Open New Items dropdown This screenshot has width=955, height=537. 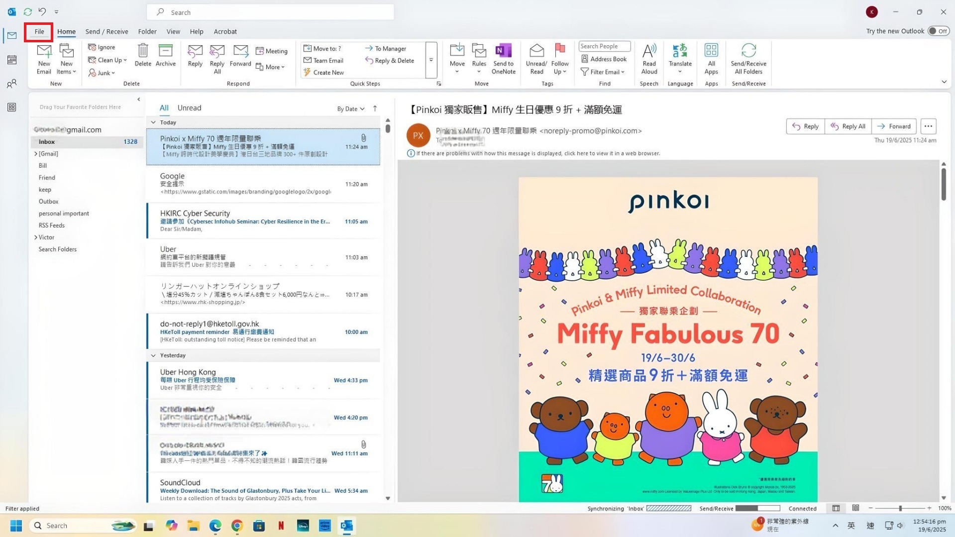(66, 59)
